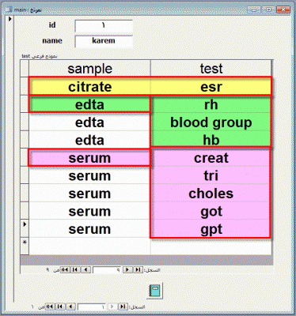Go to next record in test subform navigation

(x=85, y=270)
